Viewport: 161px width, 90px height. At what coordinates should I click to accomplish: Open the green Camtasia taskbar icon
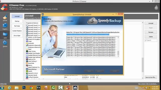click(x=53, y=88)
